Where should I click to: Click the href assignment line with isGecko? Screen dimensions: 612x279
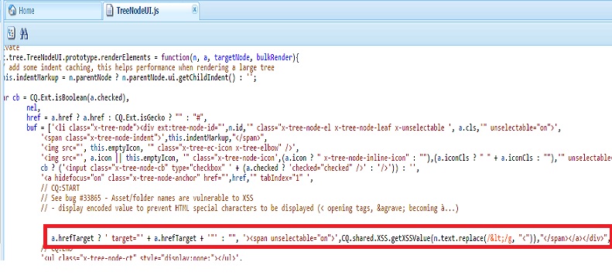tap(116, 117)
